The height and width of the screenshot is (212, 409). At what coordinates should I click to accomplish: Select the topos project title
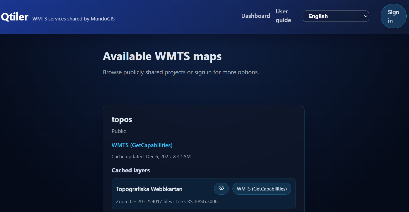tap(122, 120)
